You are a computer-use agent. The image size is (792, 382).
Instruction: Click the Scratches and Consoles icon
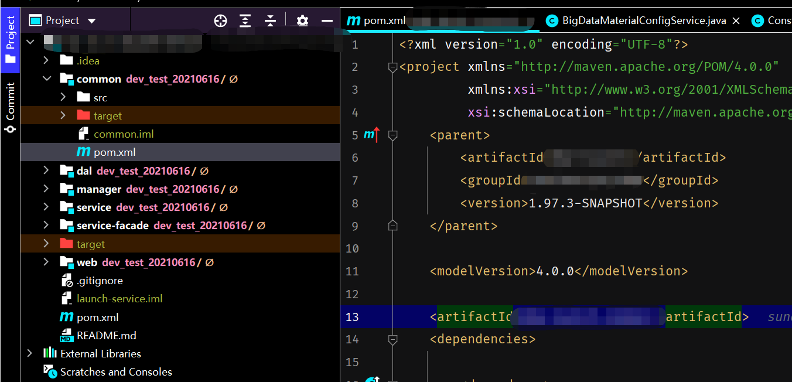[x=50, y=371]
